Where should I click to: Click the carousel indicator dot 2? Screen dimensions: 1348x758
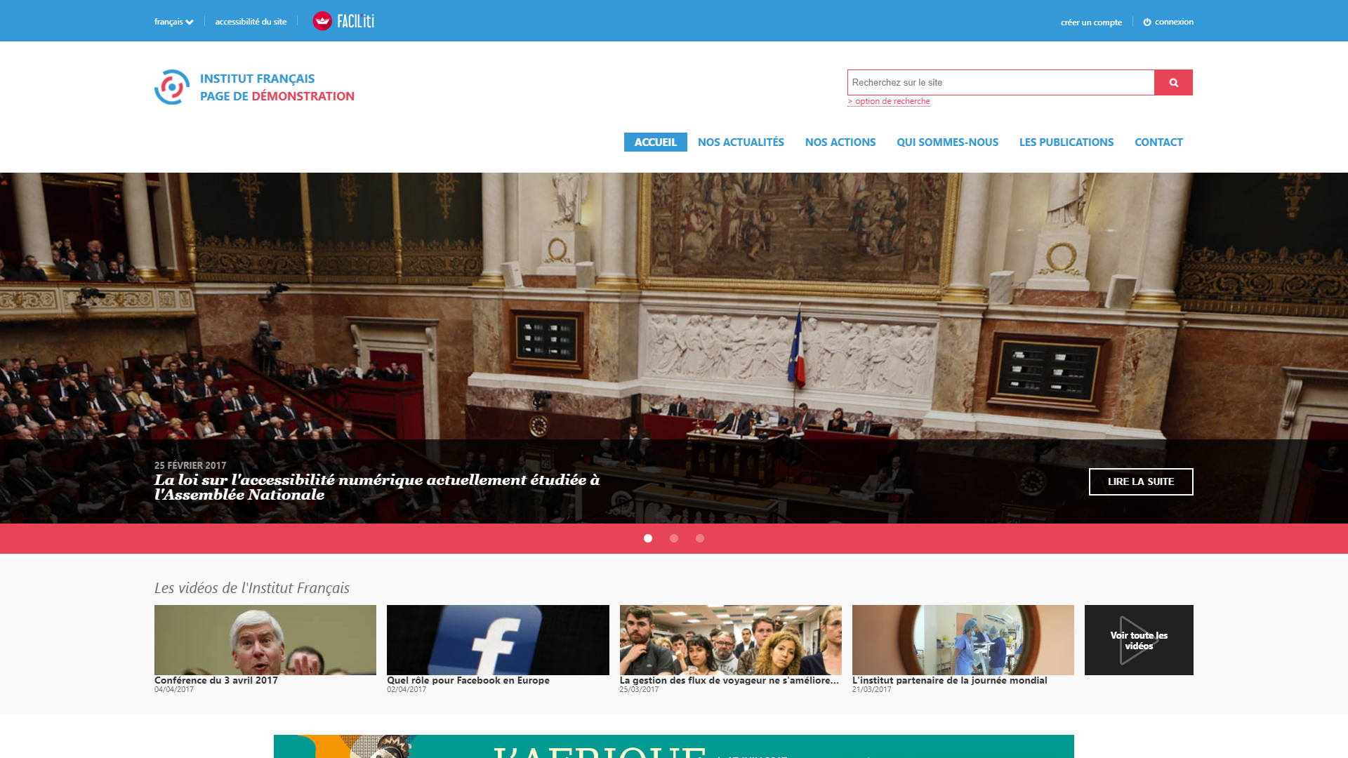pyautogui.click(x=673, y=538)
